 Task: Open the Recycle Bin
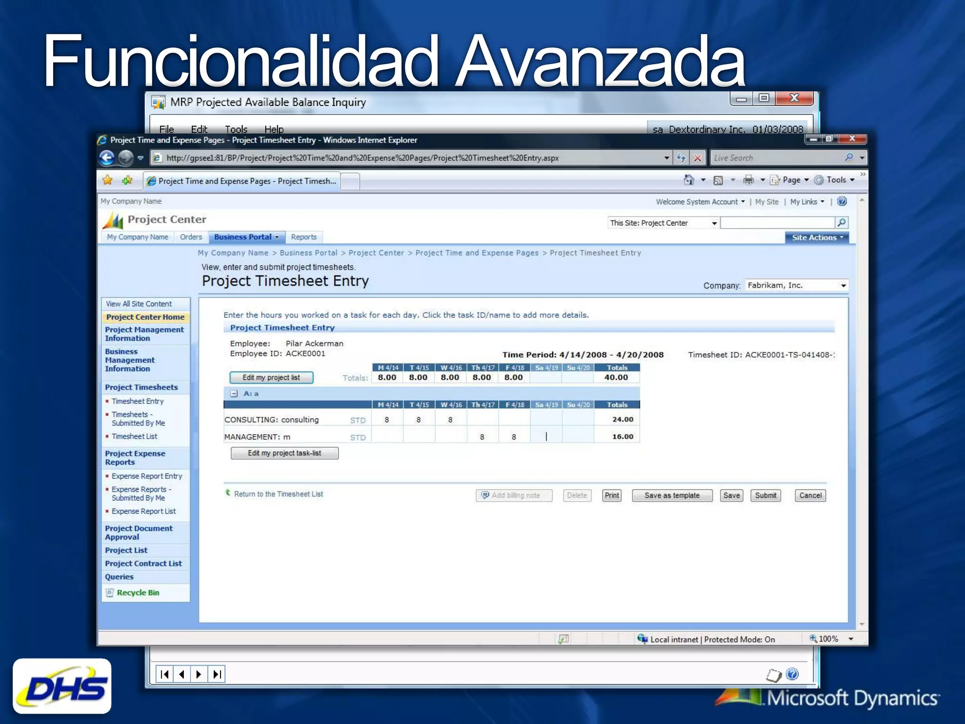[x=138, y=592]
